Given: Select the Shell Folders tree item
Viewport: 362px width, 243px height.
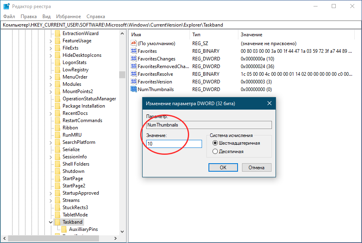Looking at the screenshot, I should coord(76,164).
